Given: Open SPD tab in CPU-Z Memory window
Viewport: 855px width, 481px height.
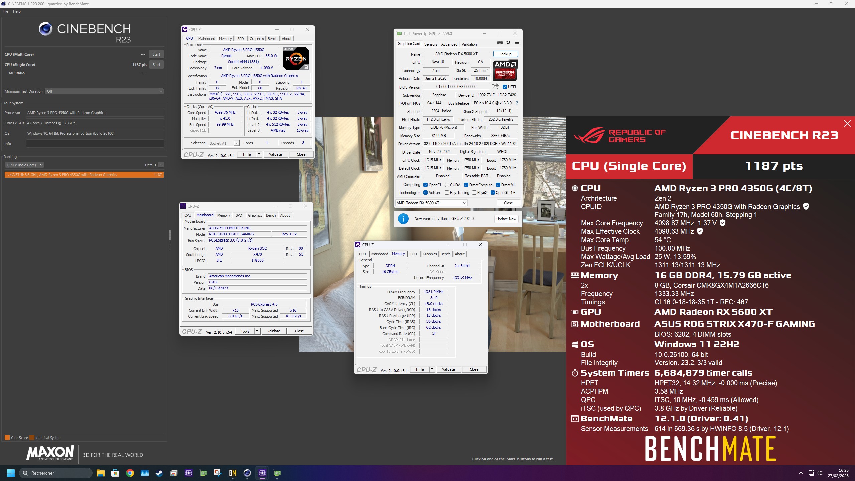Looking at the screenshot, I should [413, 254].
